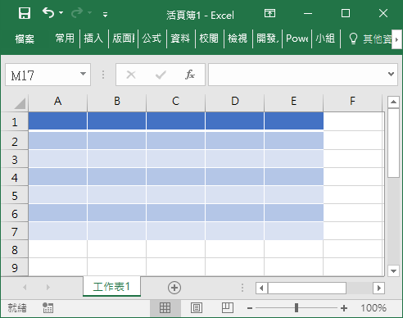Select the whole sheet using the corner triangle
This screenshot has height=318, width=403.
(x=20, y=103)
